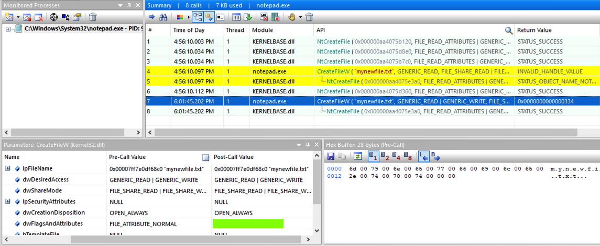Save hex buffer with the floppy disk icon

pos(331,156)
